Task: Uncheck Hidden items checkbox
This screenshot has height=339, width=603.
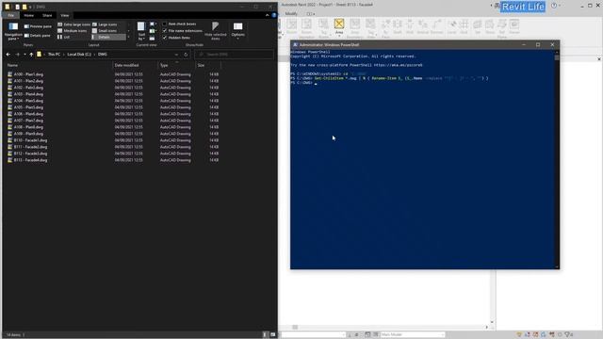Action: (x=165, y=38)
